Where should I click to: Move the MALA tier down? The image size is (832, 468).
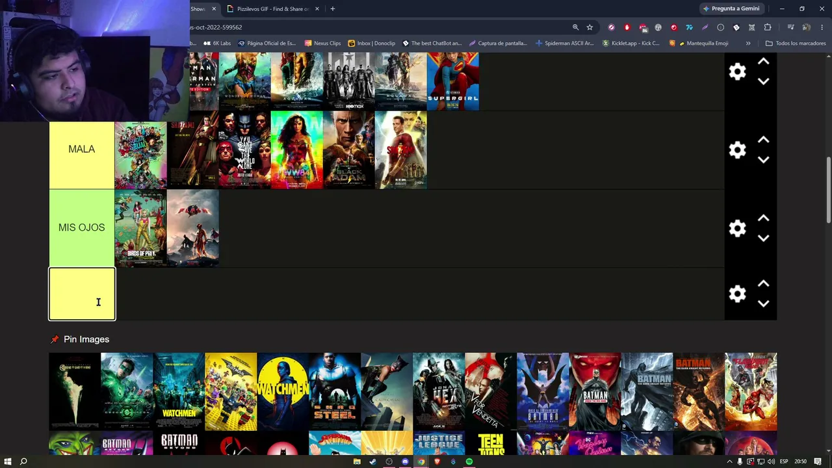(x=764, y=160)
